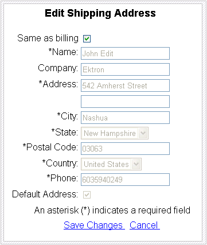Click the Postal Code label text
This screenshot has height=245, width=207.
(x=50, y=147)
